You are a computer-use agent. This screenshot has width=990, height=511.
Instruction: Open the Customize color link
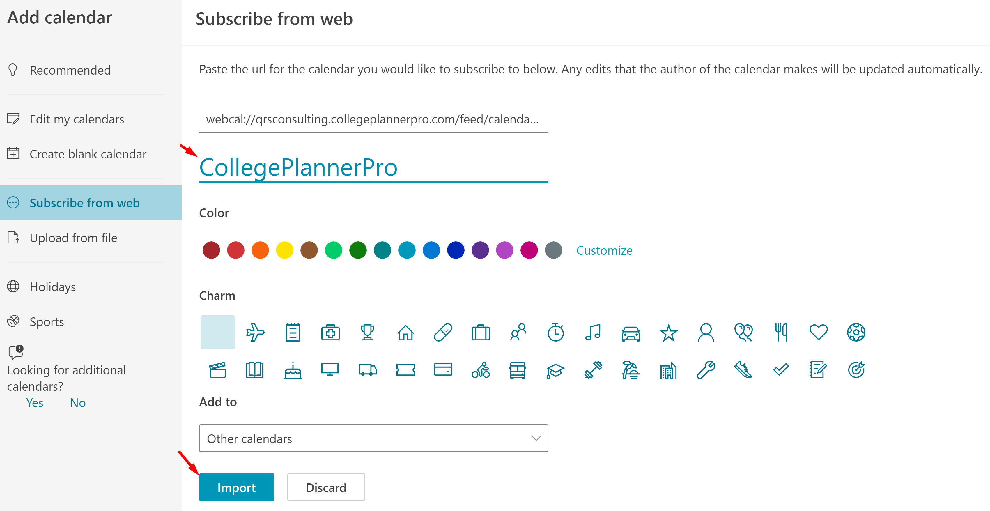coord(604,250)
